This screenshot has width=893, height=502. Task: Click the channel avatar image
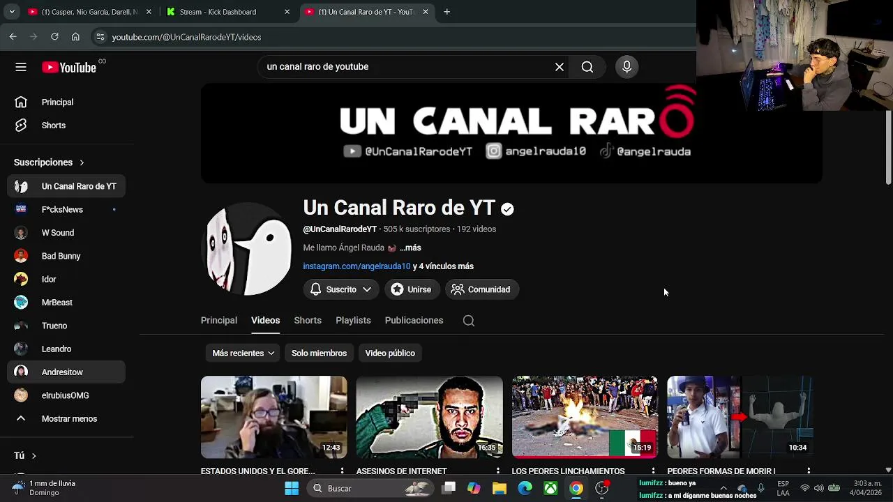(x=246, y=249)
